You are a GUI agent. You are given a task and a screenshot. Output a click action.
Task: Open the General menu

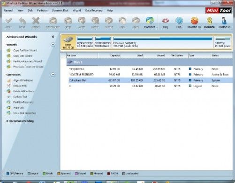8,10
